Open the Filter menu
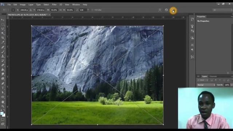This screenshot has height=131, width=233. pos(54,5)
